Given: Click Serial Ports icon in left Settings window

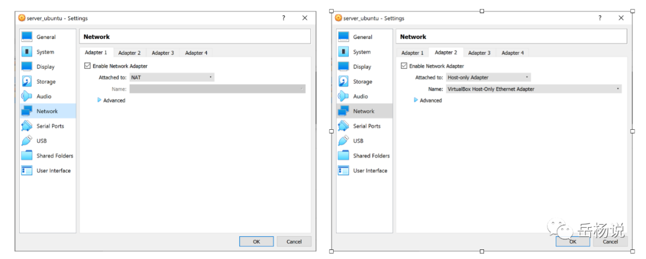Looking at the screenshot, I should click(x=27, y=126).
